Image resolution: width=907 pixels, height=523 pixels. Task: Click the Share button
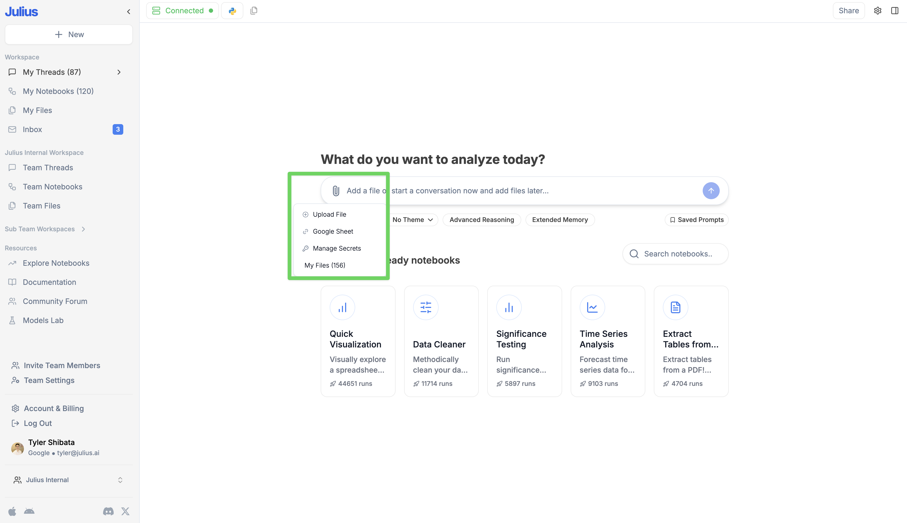[849, 11]
